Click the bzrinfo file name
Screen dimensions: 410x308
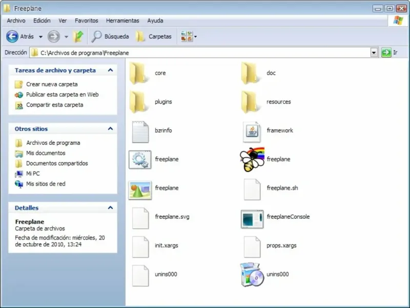[163, 130]
